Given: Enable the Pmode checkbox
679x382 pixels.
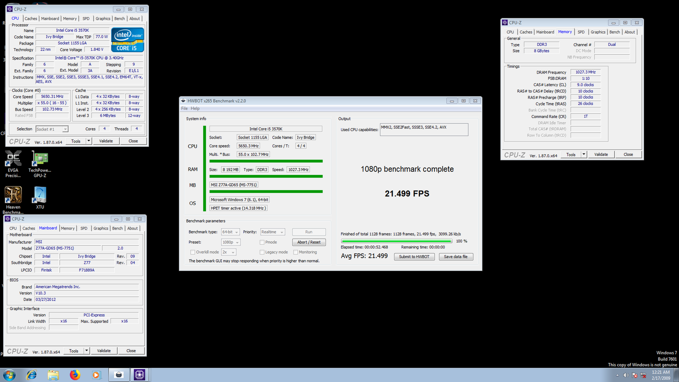Looking at the screenshot, I should [262, 242].
